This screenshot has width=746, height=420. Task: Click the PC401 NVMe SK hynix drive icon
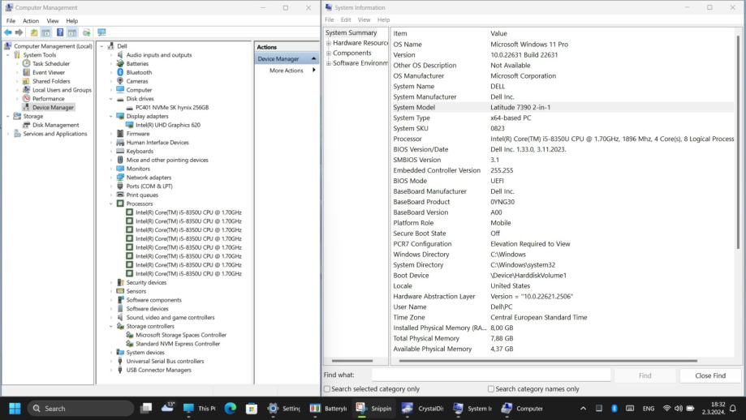[129, 107]
